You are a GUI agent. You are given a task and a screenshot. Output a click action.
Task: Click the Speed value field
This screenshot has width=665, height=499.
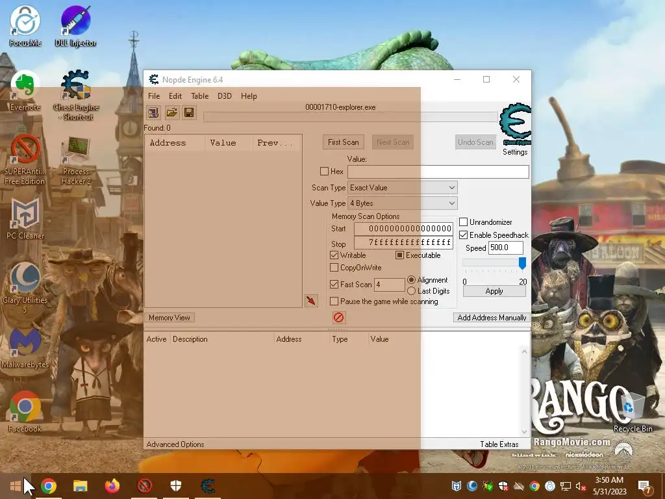pyautogui.click(x=505, y=248)
